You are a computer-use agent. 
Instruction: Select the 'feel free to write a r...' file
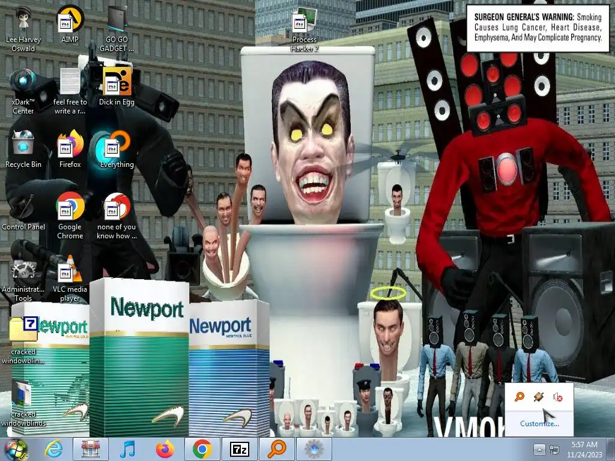(70, 92)
